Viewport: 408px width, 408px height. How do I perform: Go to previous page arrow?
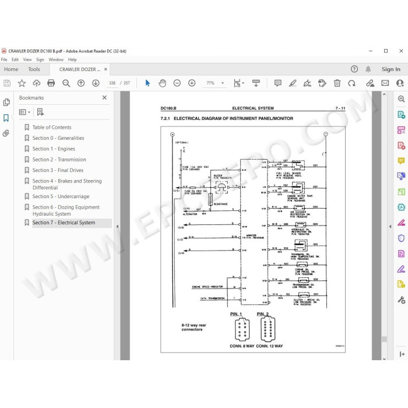click(x=81, y=83)
